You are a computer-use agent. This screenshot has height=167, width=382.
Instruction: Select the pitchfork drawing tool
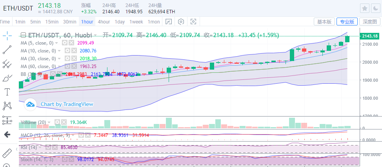click(7, 64)
